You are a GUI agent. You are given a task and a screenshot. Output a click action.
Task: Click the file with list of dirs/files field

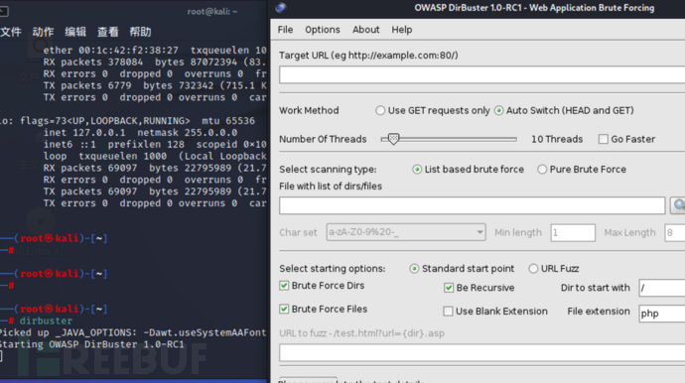point(473,205)
